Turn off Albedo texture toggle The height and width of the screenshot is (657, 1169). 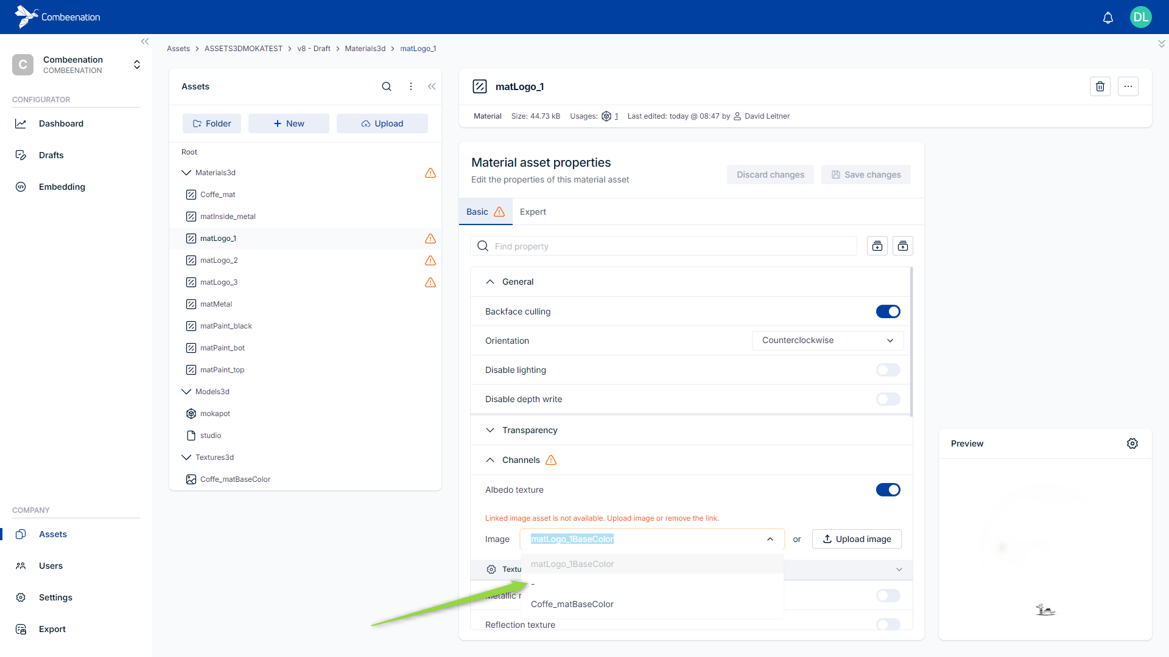click(x=888, y=490)
